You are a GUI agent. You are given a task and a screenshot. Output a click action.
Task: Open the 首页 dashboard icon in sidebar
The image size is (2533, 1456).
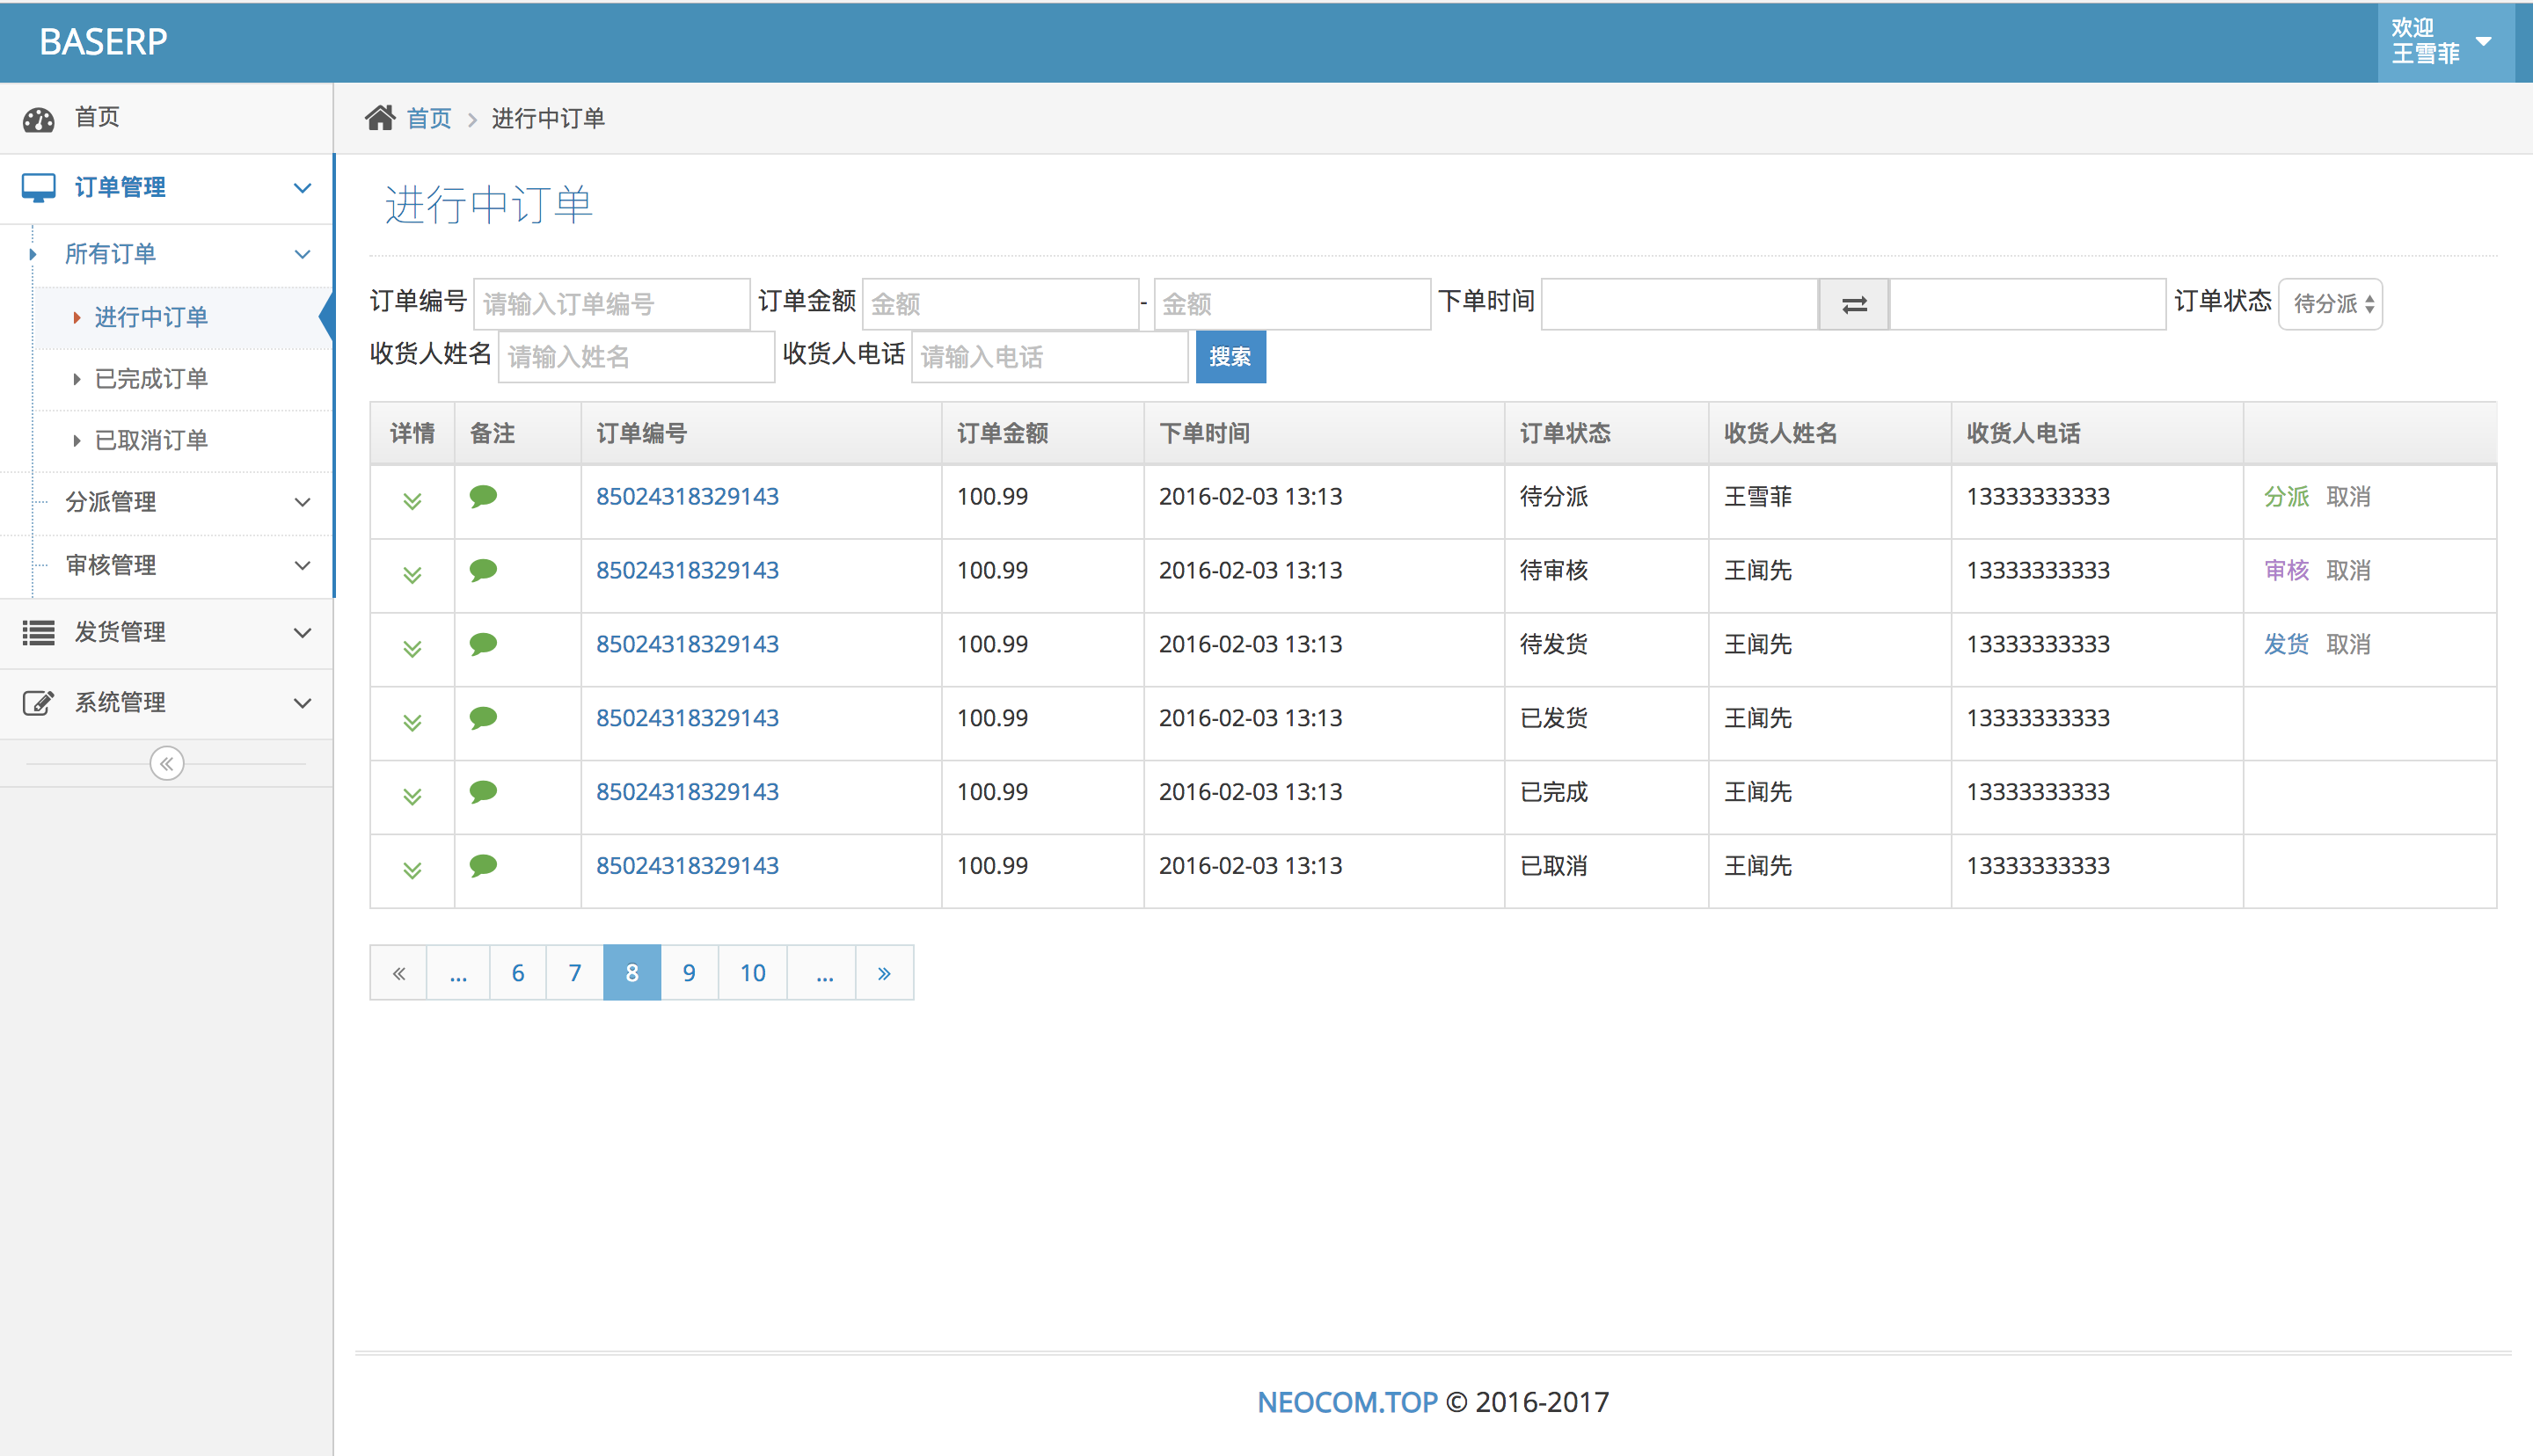(38, 117)
